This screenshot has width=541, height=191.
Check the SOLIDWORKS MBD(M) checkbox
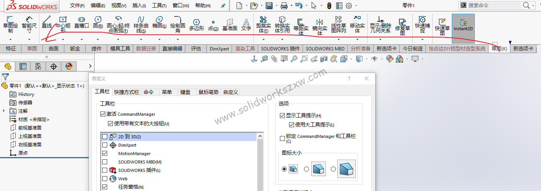[x=105, y=162]
